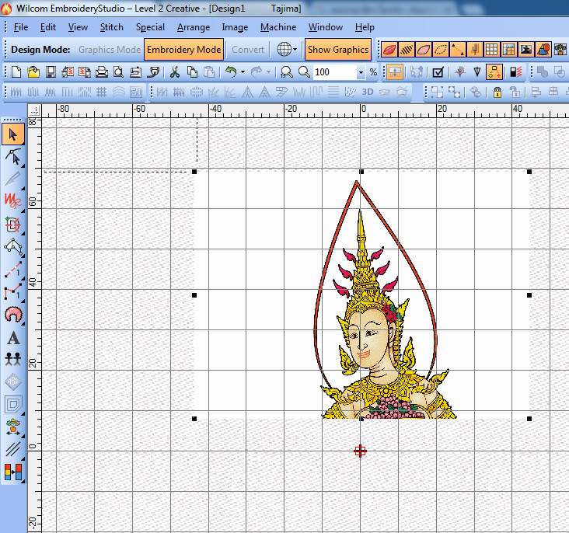This screenshot has width=569, height=533.
Task: Expand the freehand tool flyout arrow
Action: (23, 211)
